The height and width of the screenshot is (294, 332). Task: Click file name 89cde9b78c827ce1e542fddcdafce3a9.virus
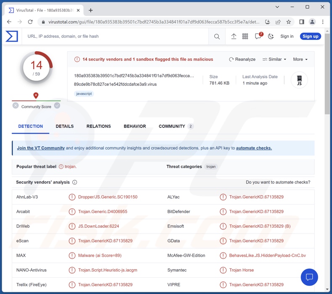115,84
